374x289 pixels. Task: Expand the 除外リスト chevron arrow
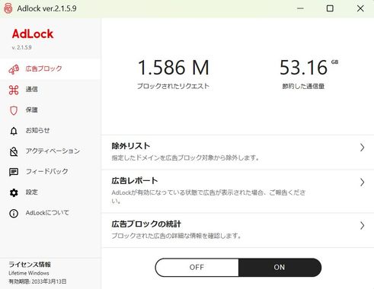coord(362,148)
